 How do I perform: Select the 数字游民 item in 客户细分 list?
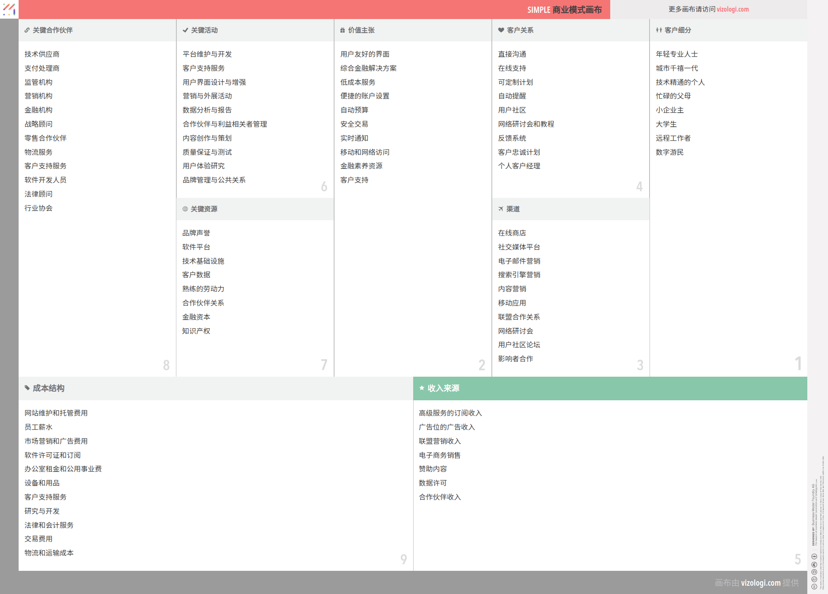(x=669, y=152)
